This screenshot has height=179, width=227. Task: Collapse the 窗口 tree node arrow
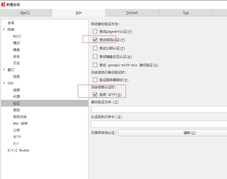[4, 70]
